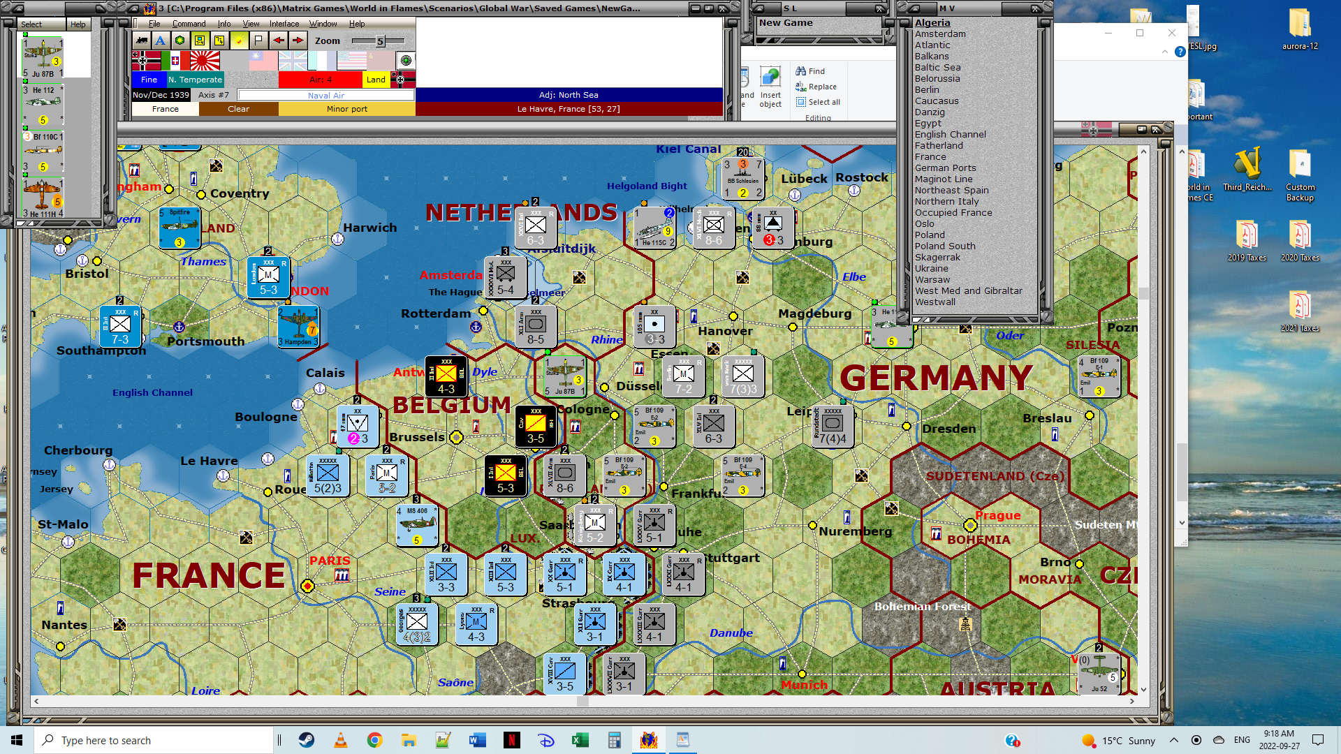
Task: Click the red left arrow toolbar button
Action: (x=278, y=40)
